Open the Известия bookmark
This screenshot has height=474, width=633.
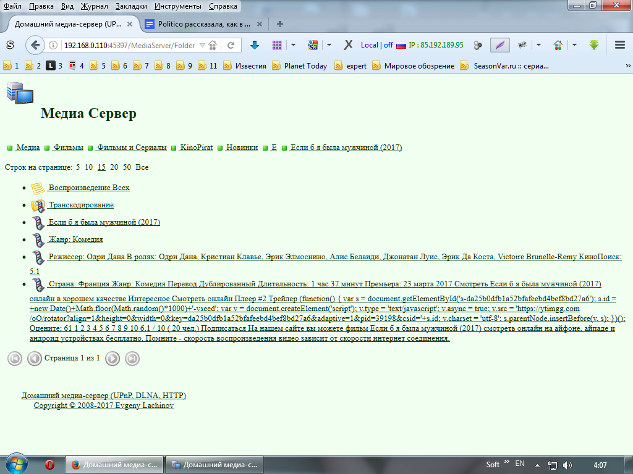[x=250, y=66]
